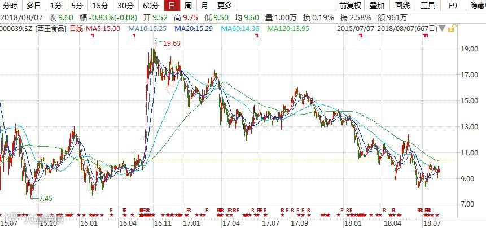Select the 60分 period tab
486x228 pixels.
[x=151, y=6]
